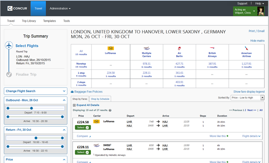Click the Multiple Carriers logo in matrix
Image resolution: width=269 pixels, height=163 pixels.
pos(147,48)
